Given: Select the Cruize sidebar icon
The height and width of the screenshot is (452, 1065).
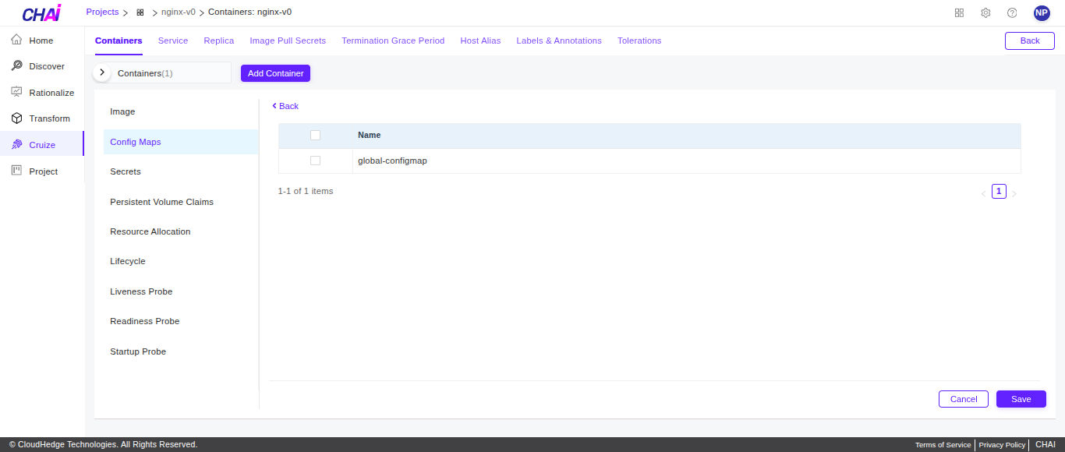Looking at the screenshot, I should (x=16, y=144).
